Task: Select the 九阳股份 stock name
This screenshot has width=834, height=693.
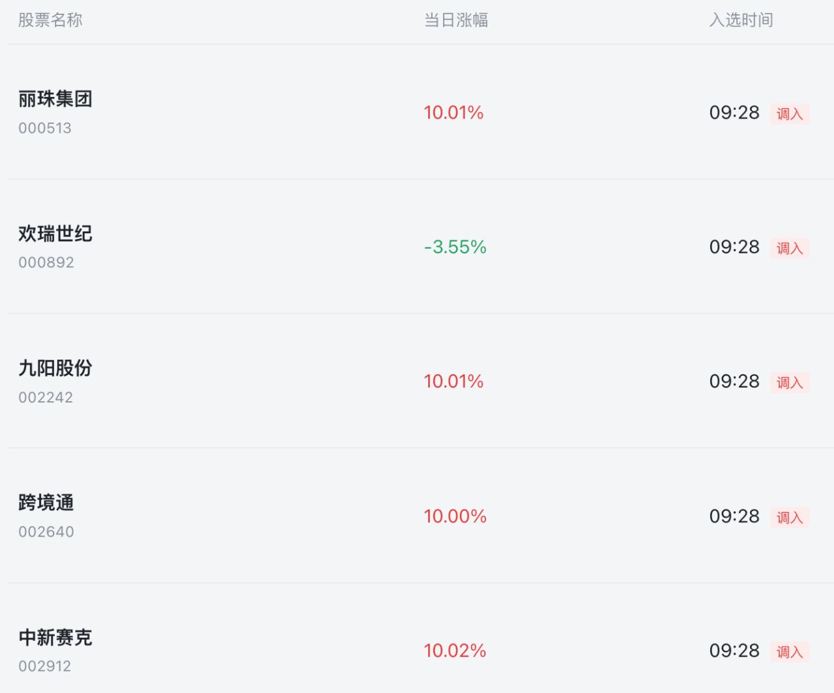Action: tap(55, 368)
